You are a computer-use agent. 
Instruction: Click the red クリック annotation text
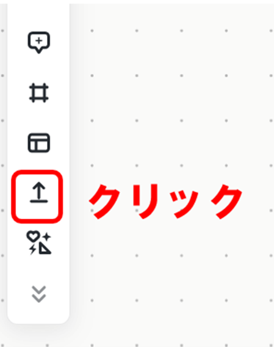165,202
